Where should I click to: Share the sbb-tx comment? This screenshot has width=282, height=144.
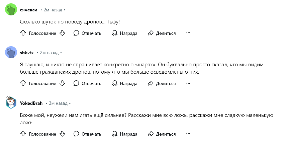click(162, 83)
